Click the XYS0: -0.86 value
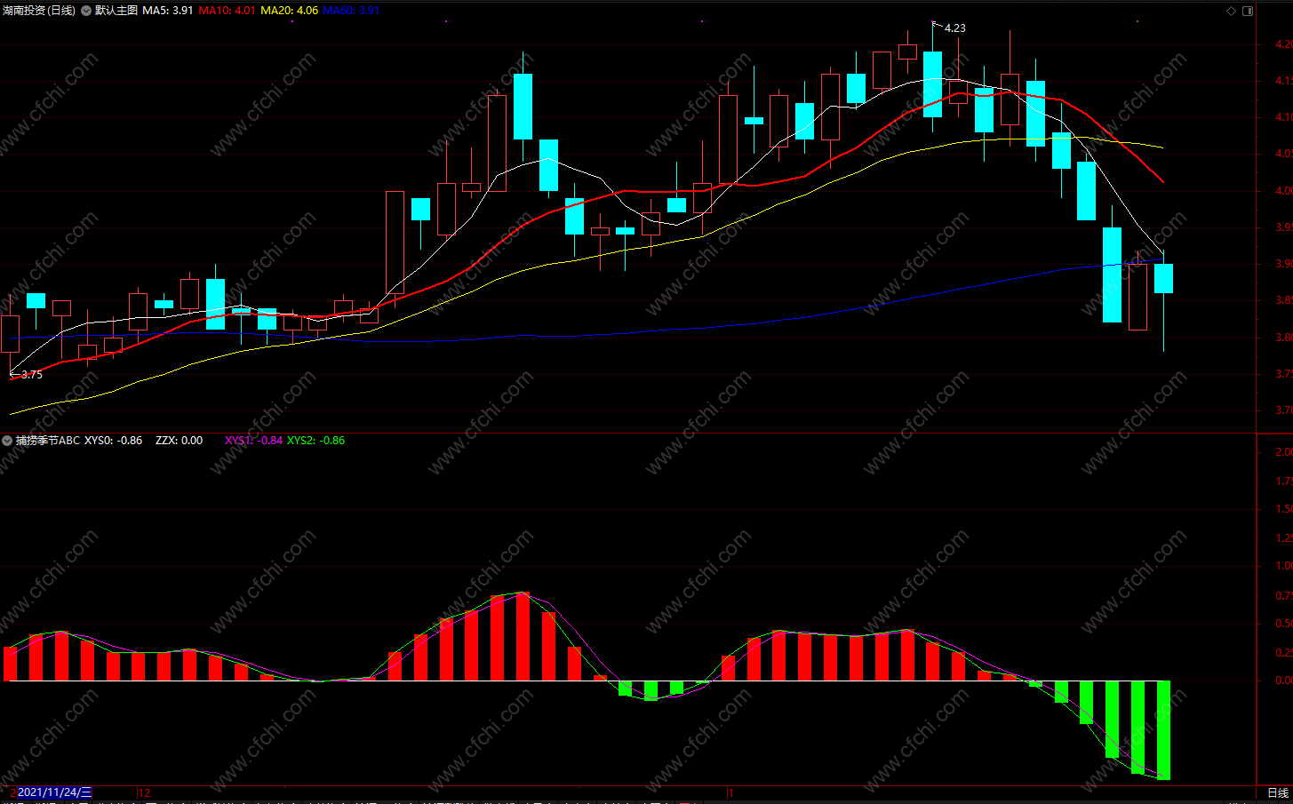Viewport: 1293px width, 804px height. (x=113, y=441)
